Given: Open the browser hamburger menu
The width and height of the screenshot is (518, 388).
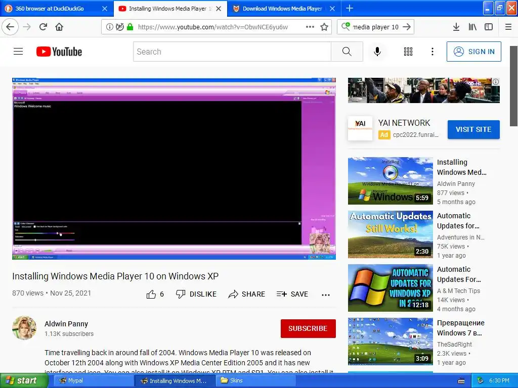Looking at the screenshot, I should 508,27.
